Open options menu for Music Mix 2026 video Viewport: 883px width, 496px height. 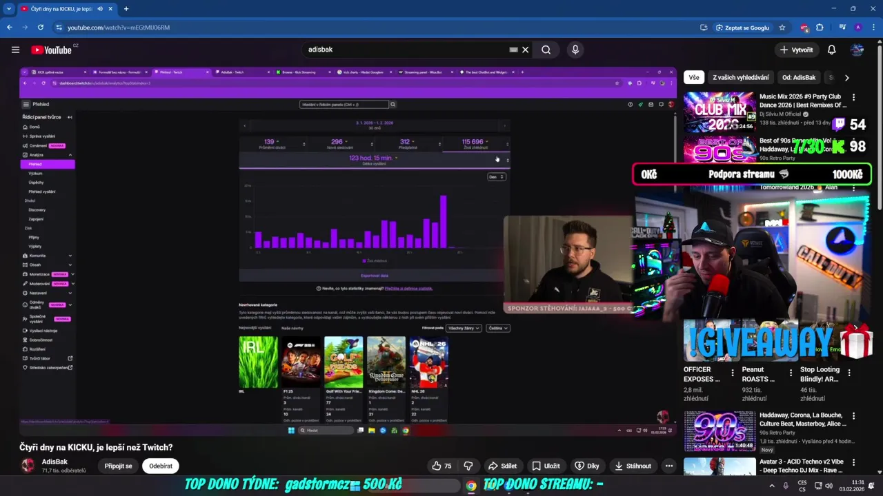tap(853, 97)
